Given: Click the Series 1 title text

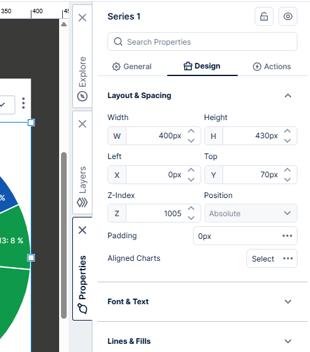Looking at the screenshot, I should click(124, 16).
